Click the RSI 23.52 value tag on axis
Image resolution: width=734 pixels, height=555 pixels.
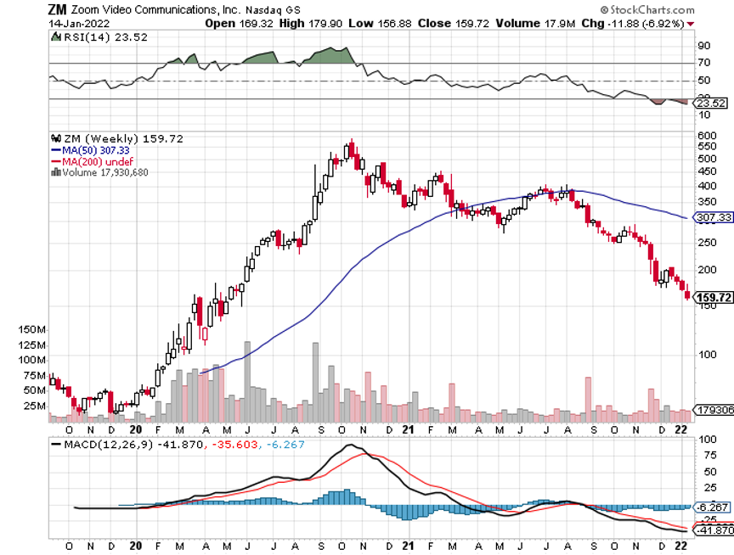[x=710, y=103]
